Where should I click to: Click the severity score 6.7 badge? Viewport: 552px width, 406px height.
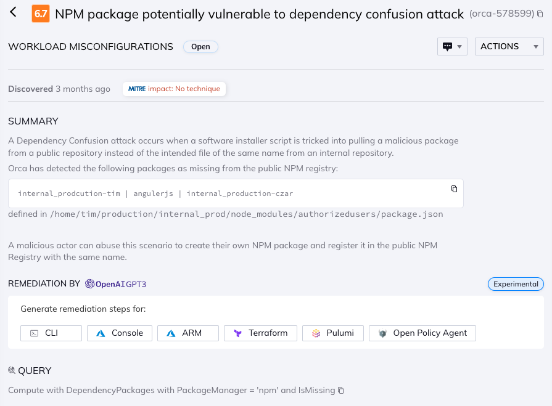point(41,14)
